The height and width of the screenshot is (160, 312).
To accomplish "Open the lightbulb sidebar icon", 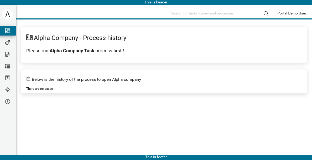I will point(8,90).
